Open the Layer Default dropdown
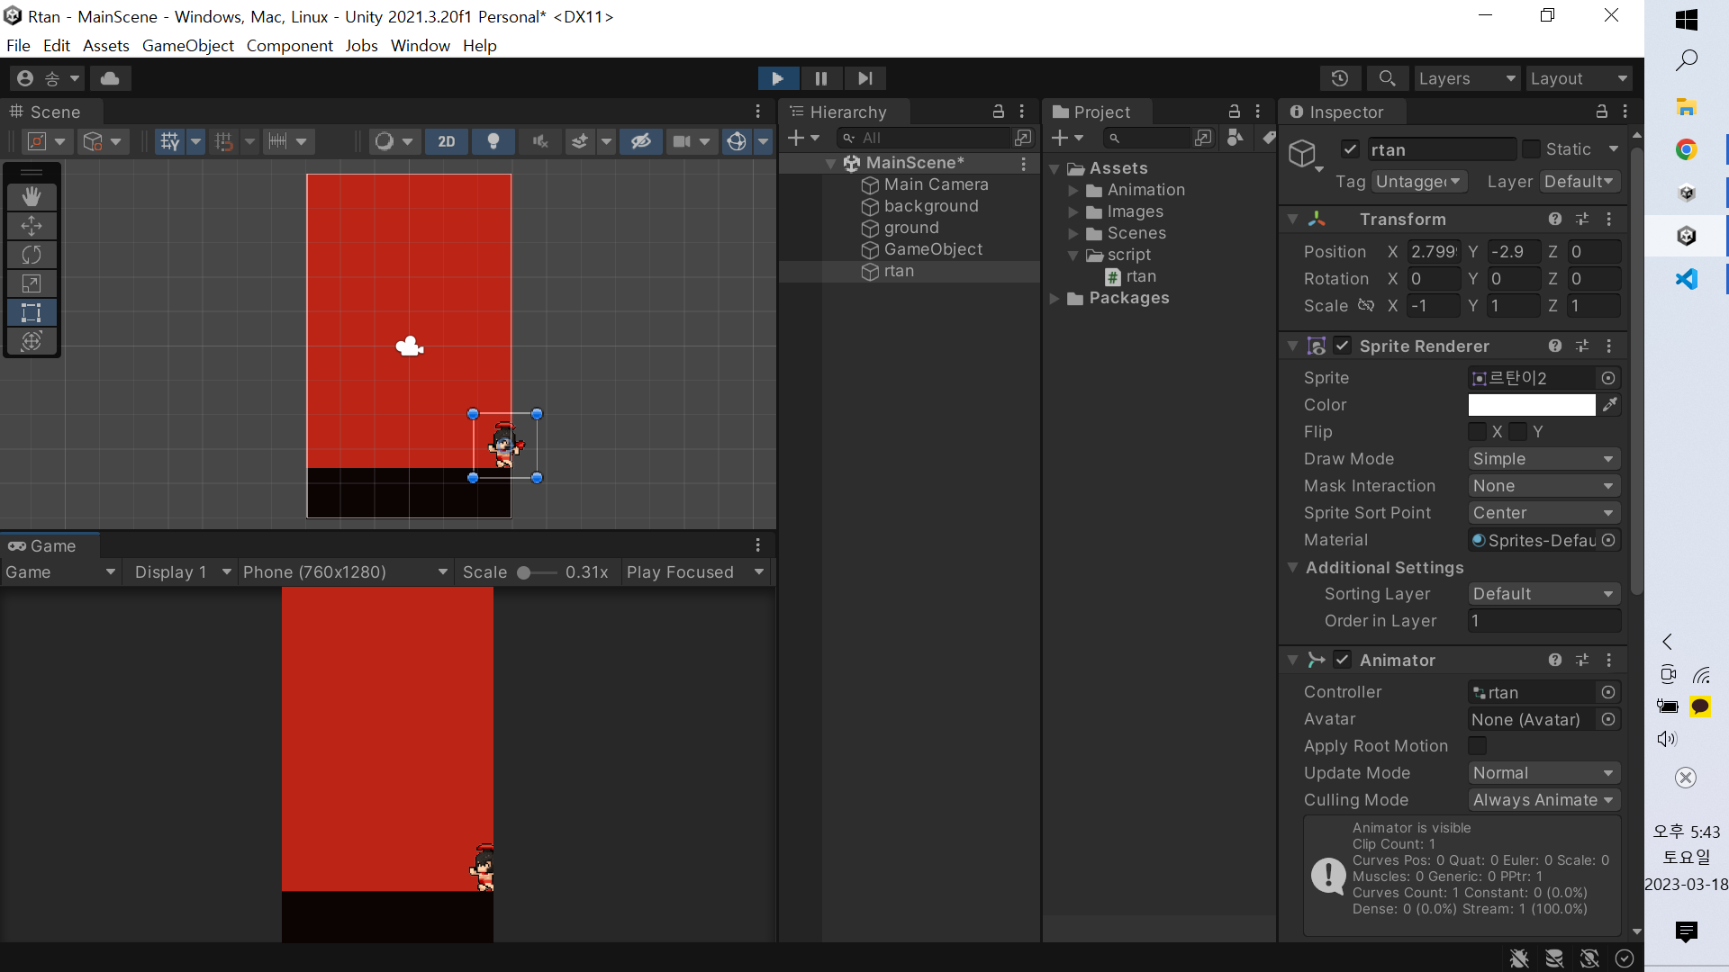Image resolution: width=1729 pixels, height=972 pixels. (x=1580, y=182)
